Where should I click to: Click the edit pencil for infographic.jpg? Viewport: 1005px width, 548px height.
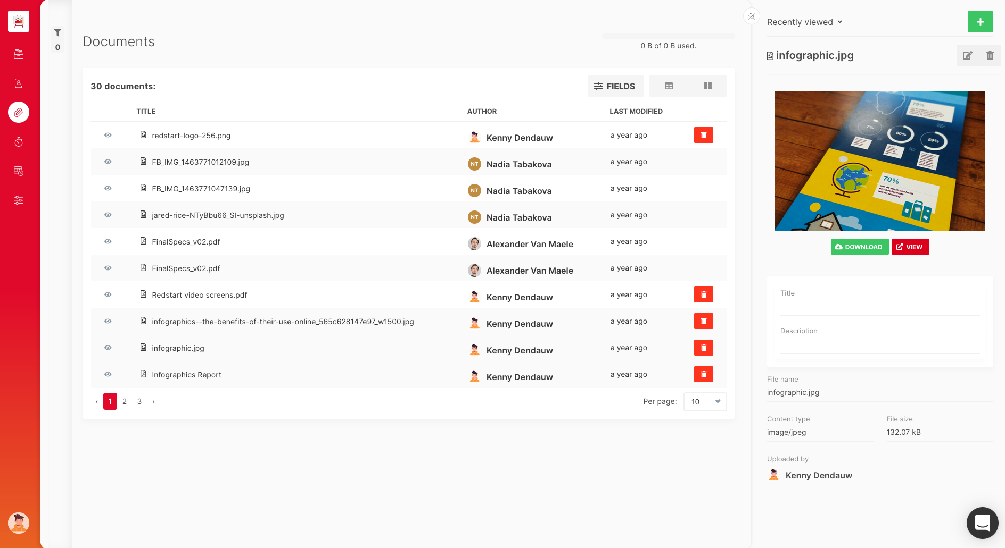coord(967,56)
